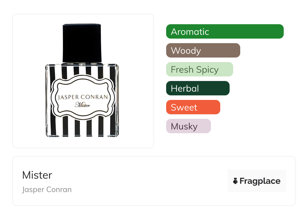Click the black bottle cap
Screen dimensions: 308x218
tap(82, 43)
